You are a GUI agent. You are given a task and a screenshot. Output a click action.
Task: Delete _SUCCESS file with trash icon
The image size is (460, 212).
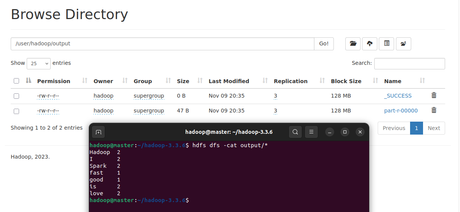[x=434, y=95]
